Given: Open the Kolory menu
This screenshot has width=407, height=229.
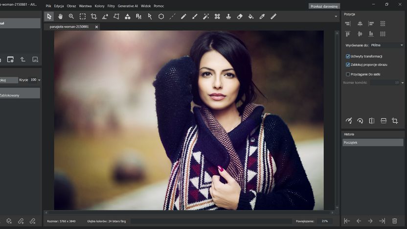Looking at the screenshot, I should point(99,6).
